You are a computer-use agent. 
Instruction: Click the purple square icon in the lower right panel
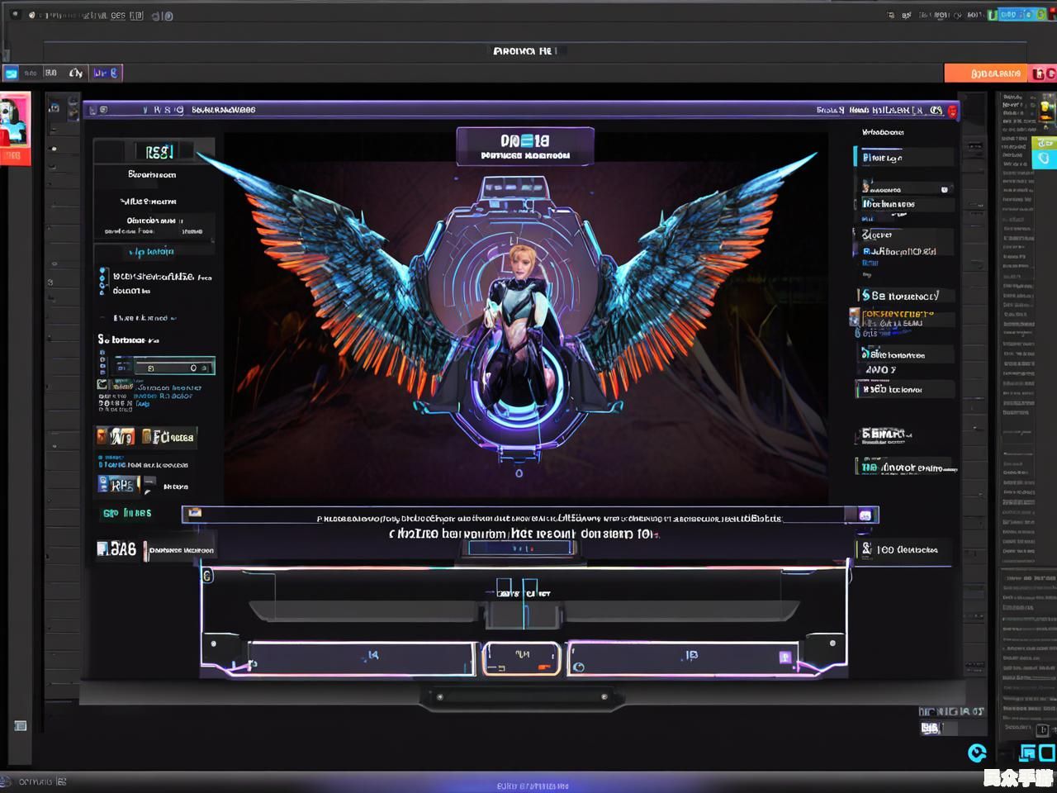coord(784,658)
